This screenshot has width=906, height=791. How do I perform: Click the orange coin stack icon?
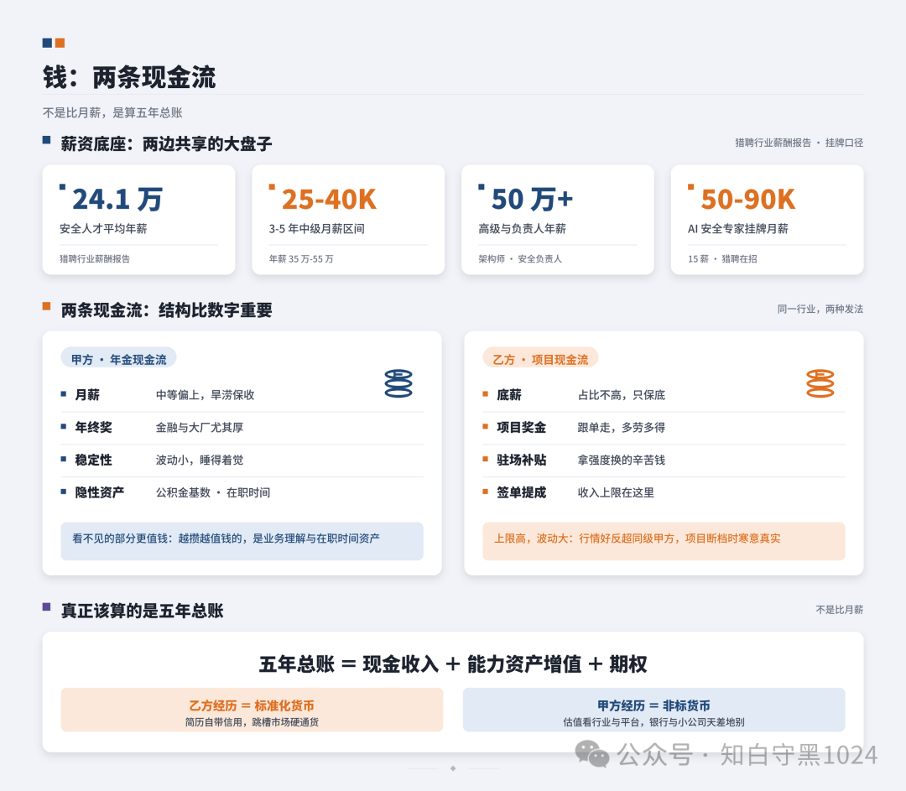point(820,383)
